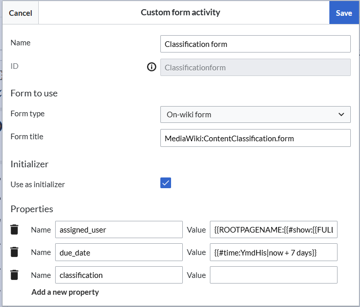Edit the #time value field for due_date
Image resolution: width=360 pixels, height=307 pixels.
tap(273, 252)
